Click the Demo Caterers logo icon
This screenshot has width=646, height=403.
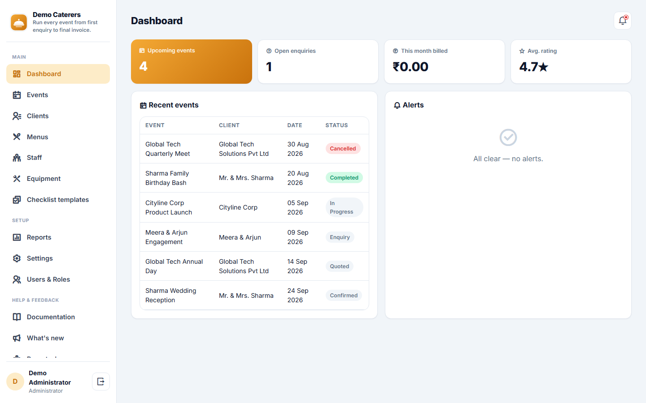19,22
